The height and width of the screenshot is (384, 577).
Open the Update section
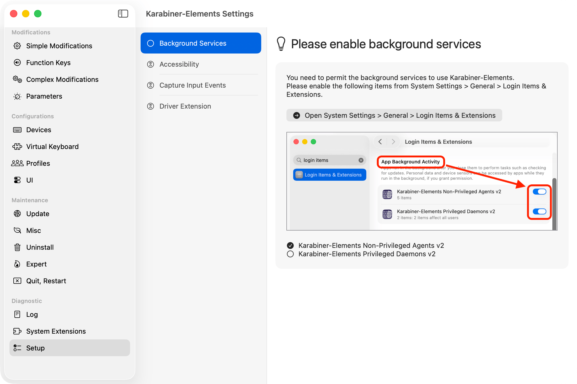click(x=70, y=214)
